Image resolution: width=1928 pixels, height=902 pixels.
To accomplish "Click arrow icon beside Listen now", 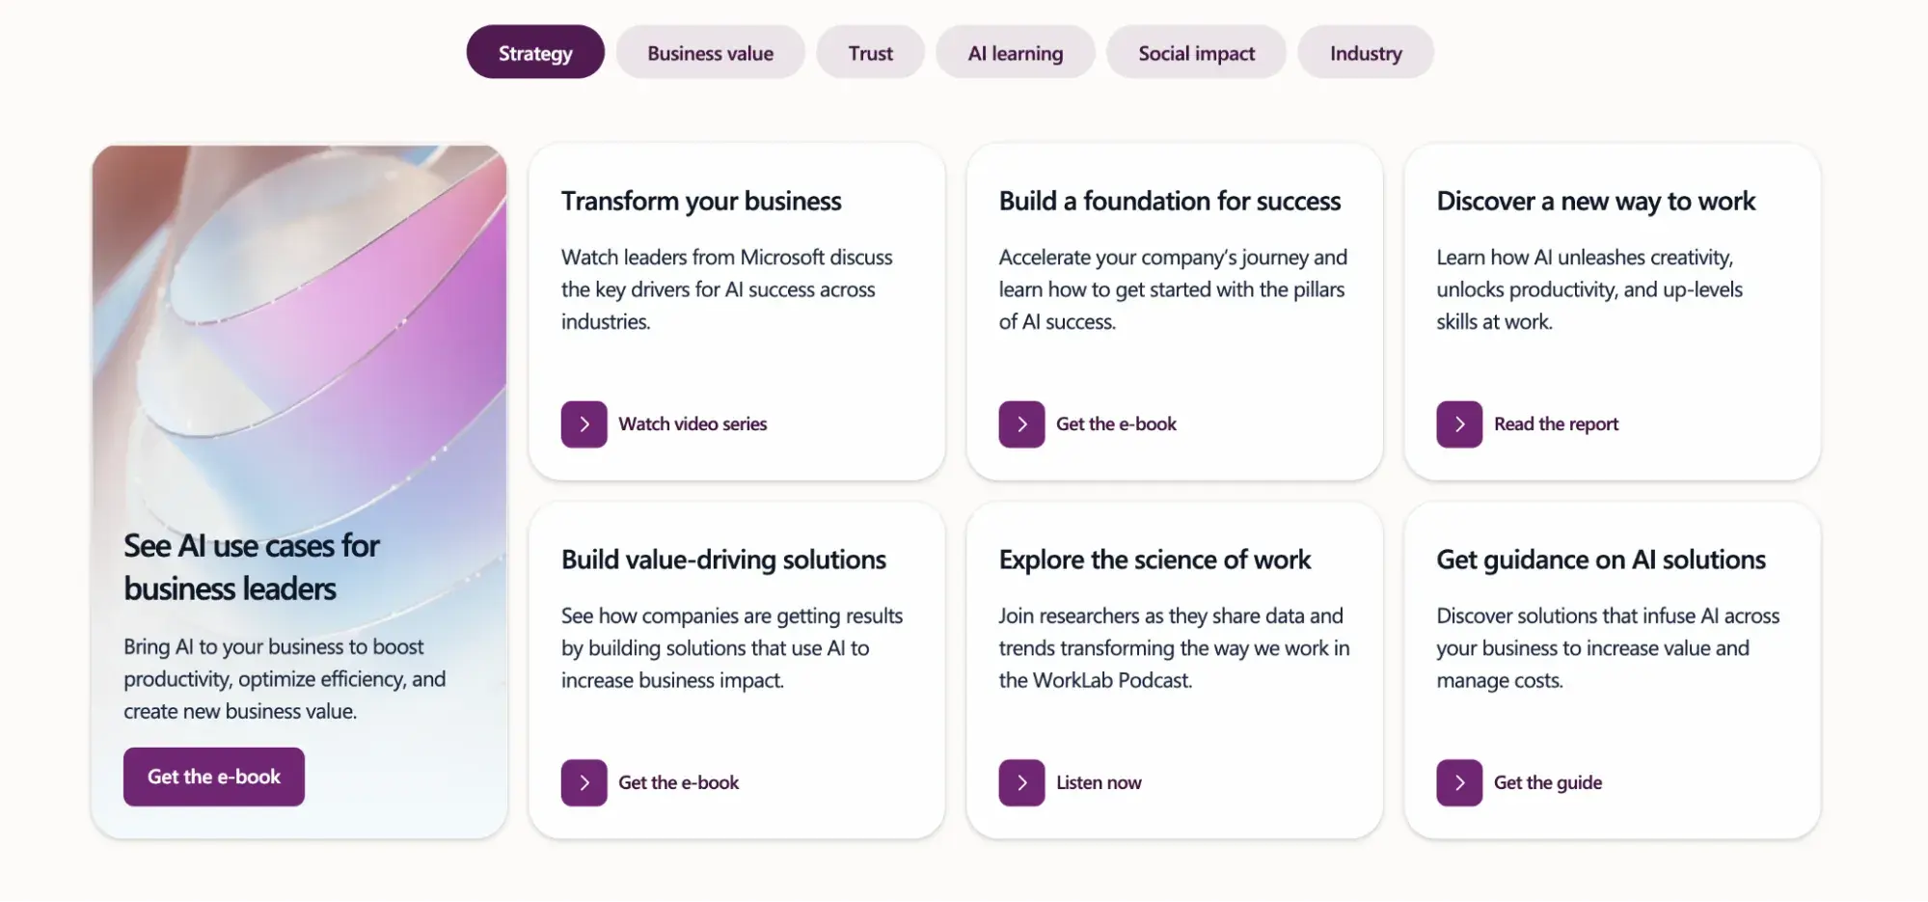I will (x=1021, y=782).
